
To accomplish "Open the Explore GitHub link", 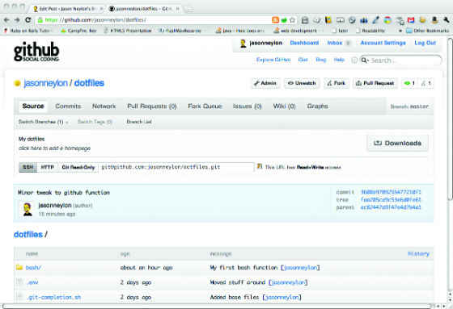I will (273, 60).
